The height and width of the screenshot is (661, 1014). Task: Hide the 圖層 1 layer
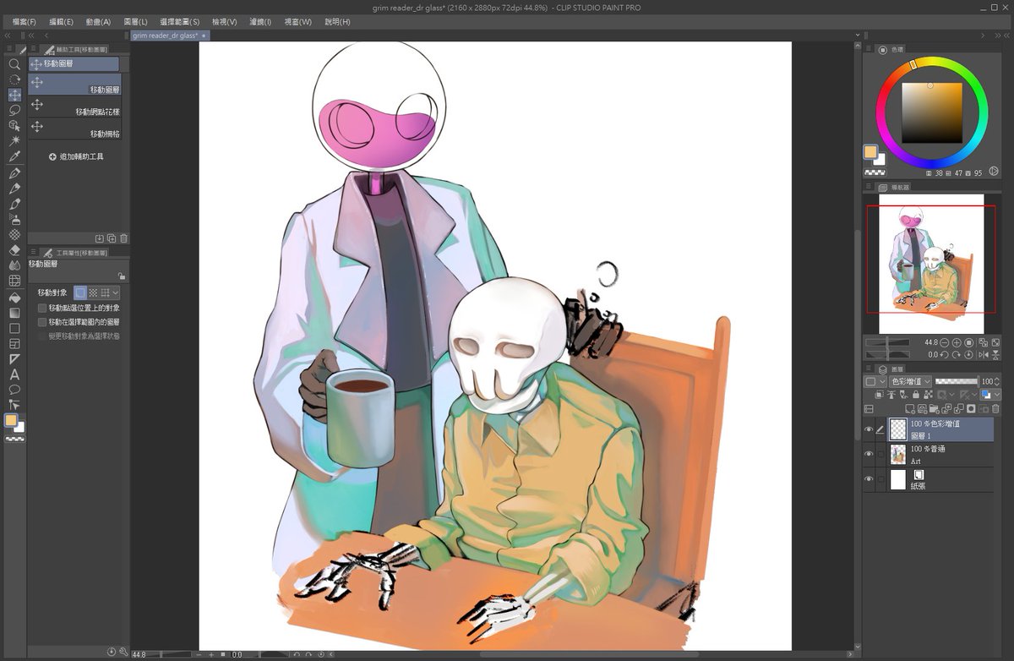(869, 429)
